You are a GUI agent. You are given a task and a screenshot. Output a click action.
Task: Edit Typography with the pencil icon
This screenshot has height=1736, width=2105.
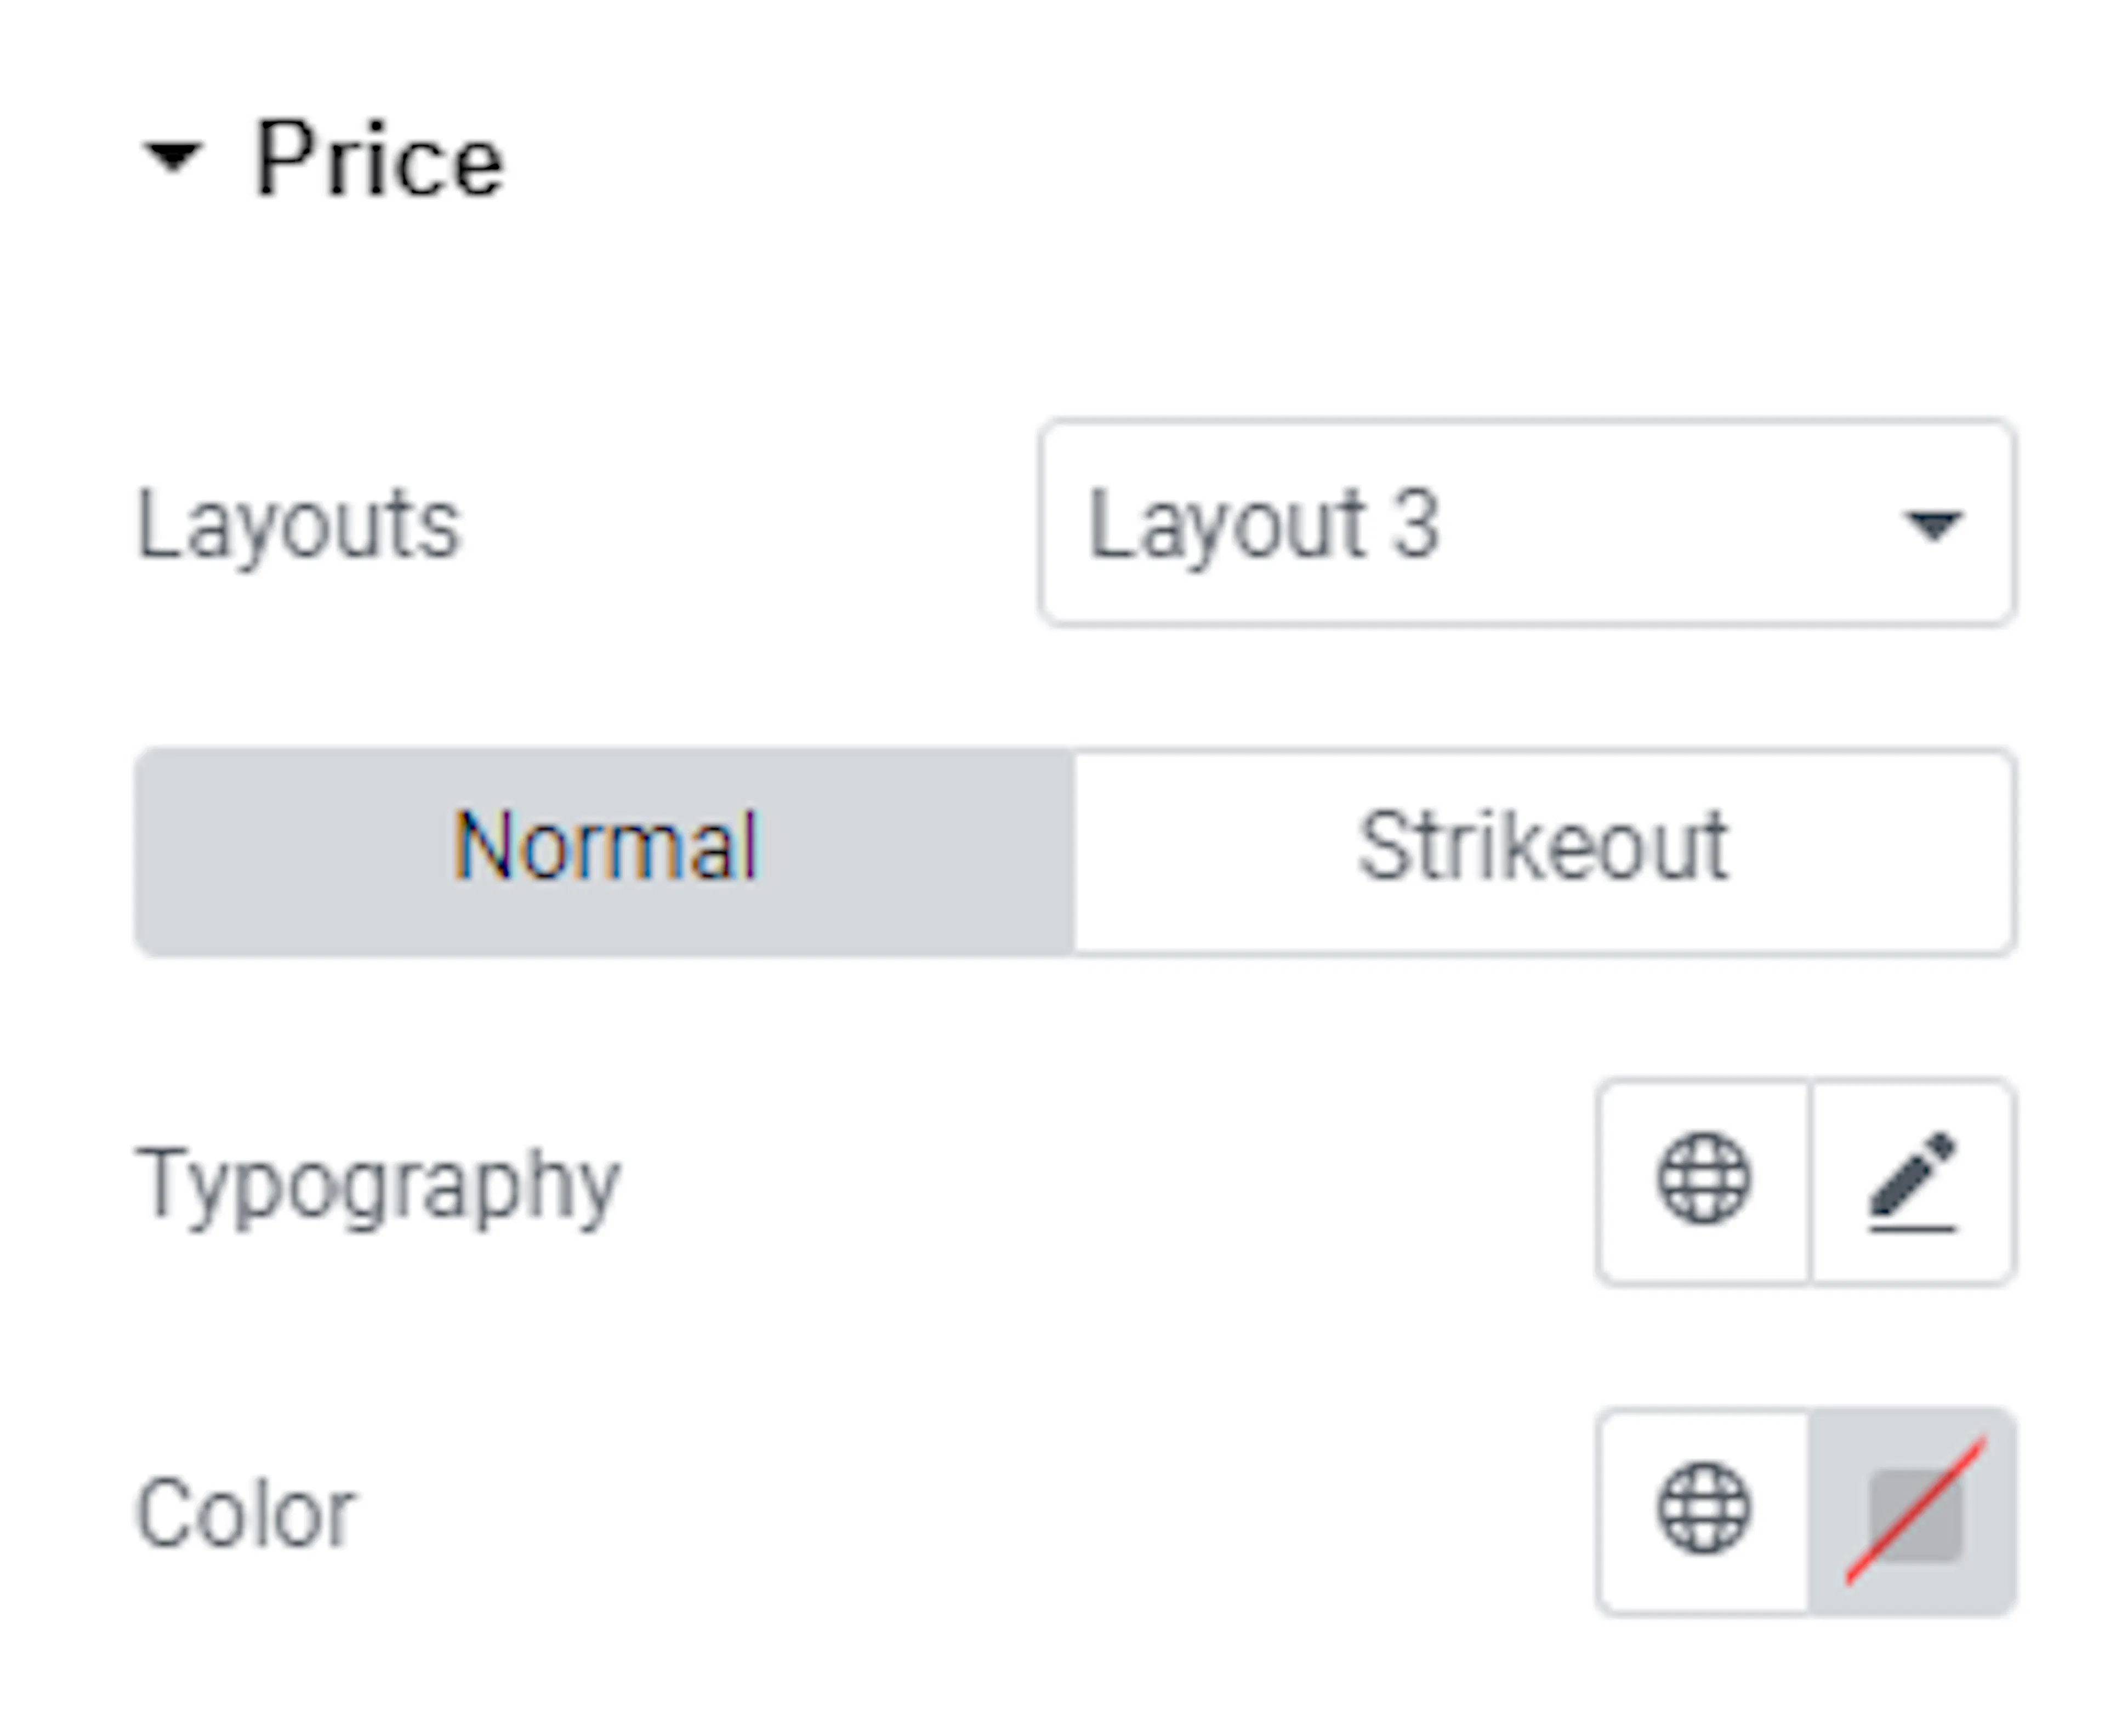coord(1912,1180)
